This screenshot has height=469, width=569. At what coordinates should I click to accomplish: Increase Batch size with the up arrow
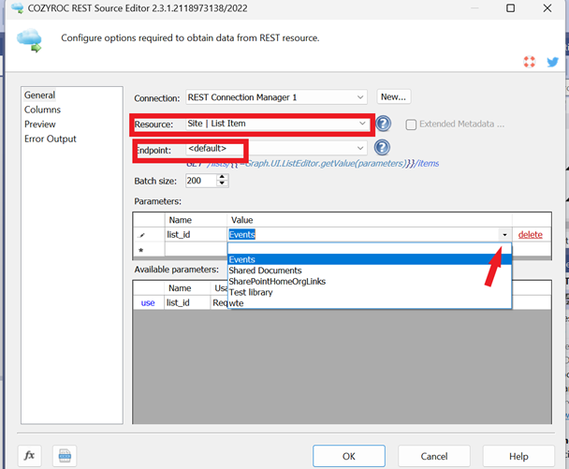222,176
